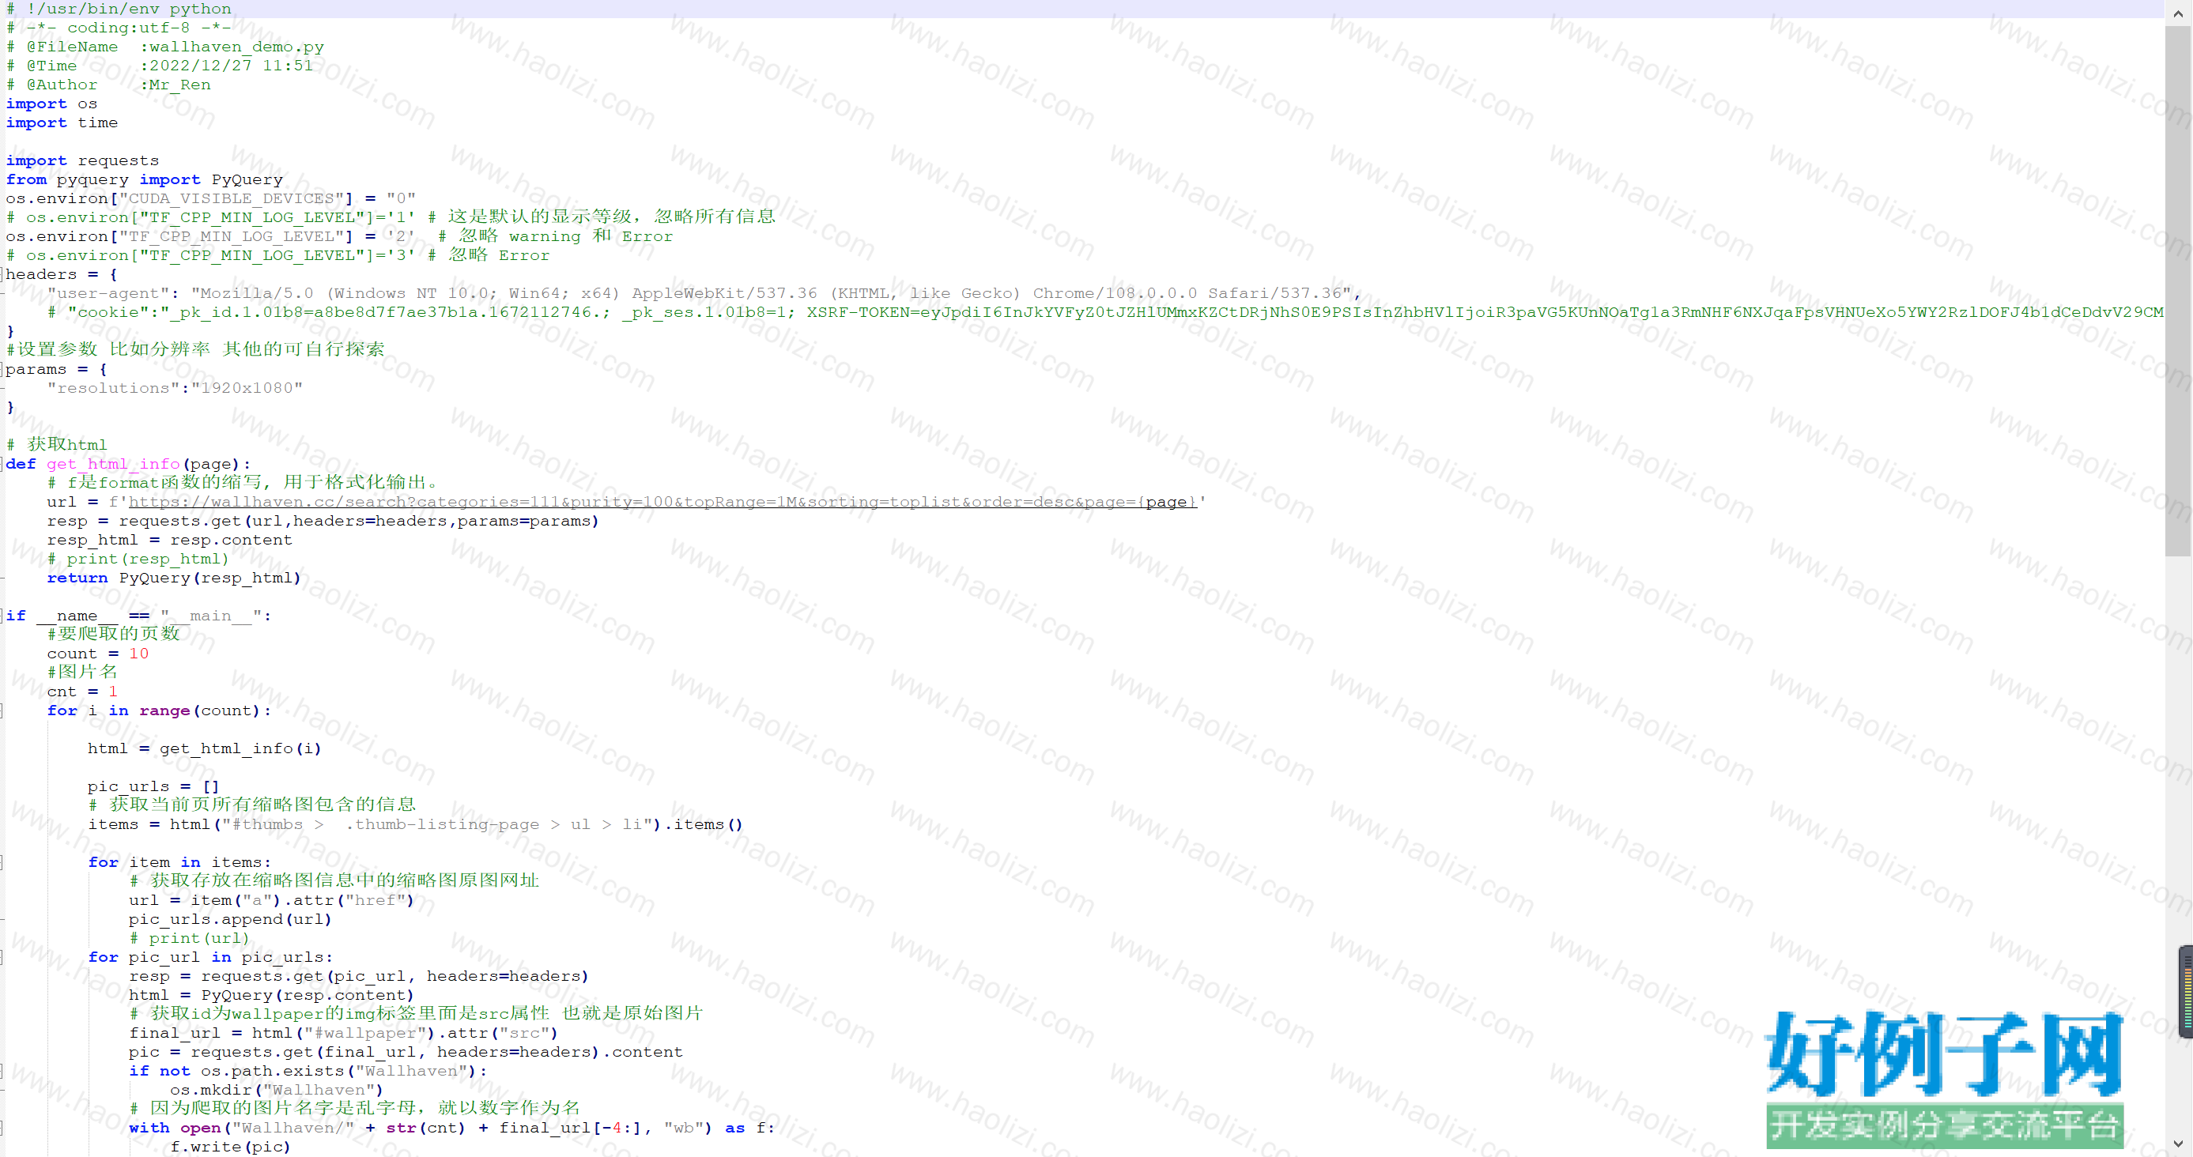Click the commented TF_CPP_MIN_LOG_LEVEL='3' line
This screenshot has height=1157, width=2193.
(278, 255)
